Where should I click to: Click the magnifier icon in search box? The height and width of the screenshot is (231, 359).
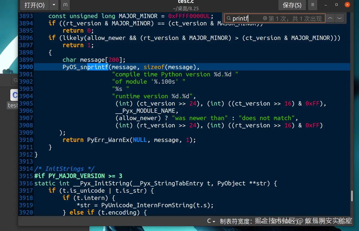click(x=229, y=18)
